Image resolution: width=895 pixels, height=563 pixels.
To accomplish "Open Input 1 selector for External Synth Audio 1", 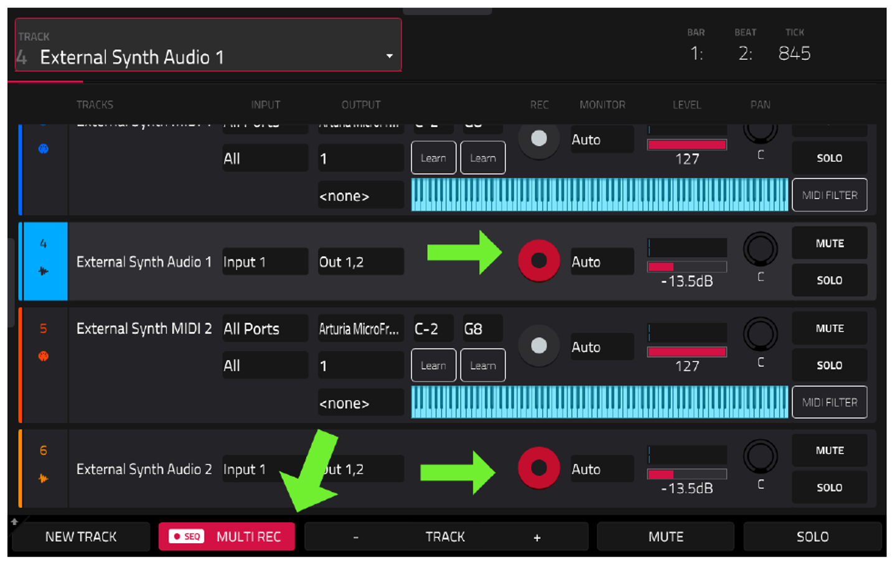I will tap(265, 261).
